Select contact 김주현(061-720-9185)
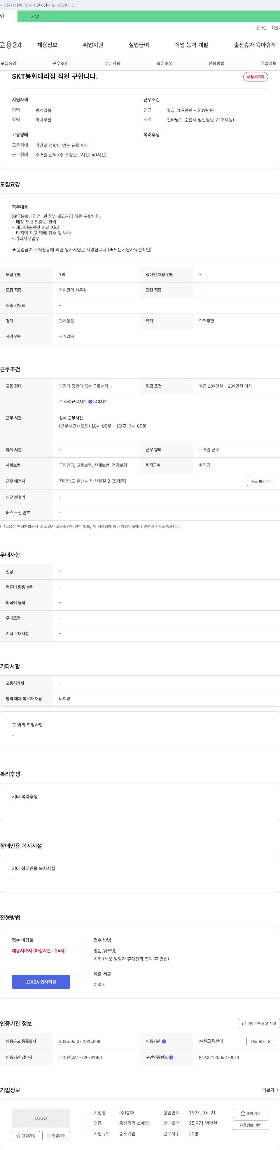The image size is (280, 1150). 80,1057
